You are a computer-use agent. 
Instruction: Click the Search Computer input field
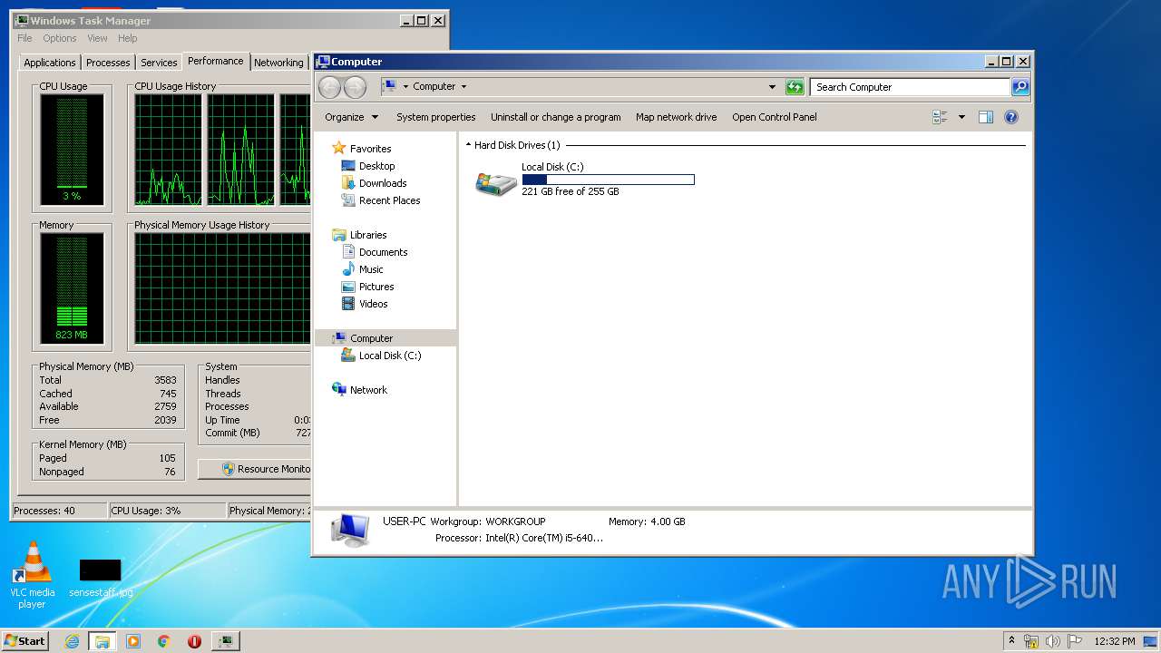click(910, 87)
